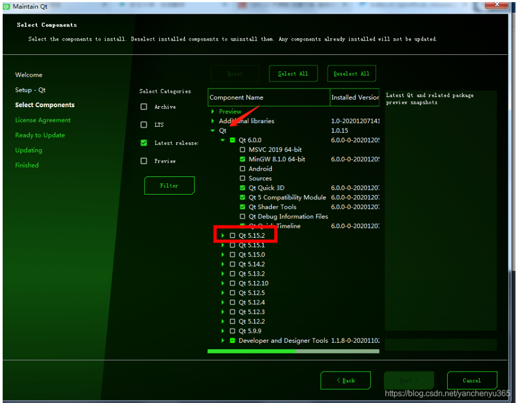Click the Select All button
Image resolution: width=516 pixels, height=403 pixels.
point(293,73)
